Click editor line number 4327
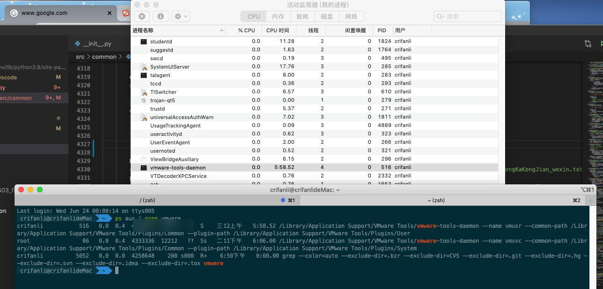Screen dimensions: 603x289 [83, 144]
